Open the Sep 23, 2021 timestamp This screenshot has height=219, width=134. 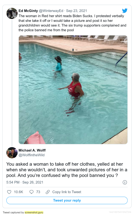(76, 11)
